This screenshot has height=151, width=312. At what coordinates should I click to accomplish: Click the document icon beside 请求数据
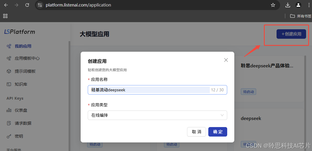point(9,123)
